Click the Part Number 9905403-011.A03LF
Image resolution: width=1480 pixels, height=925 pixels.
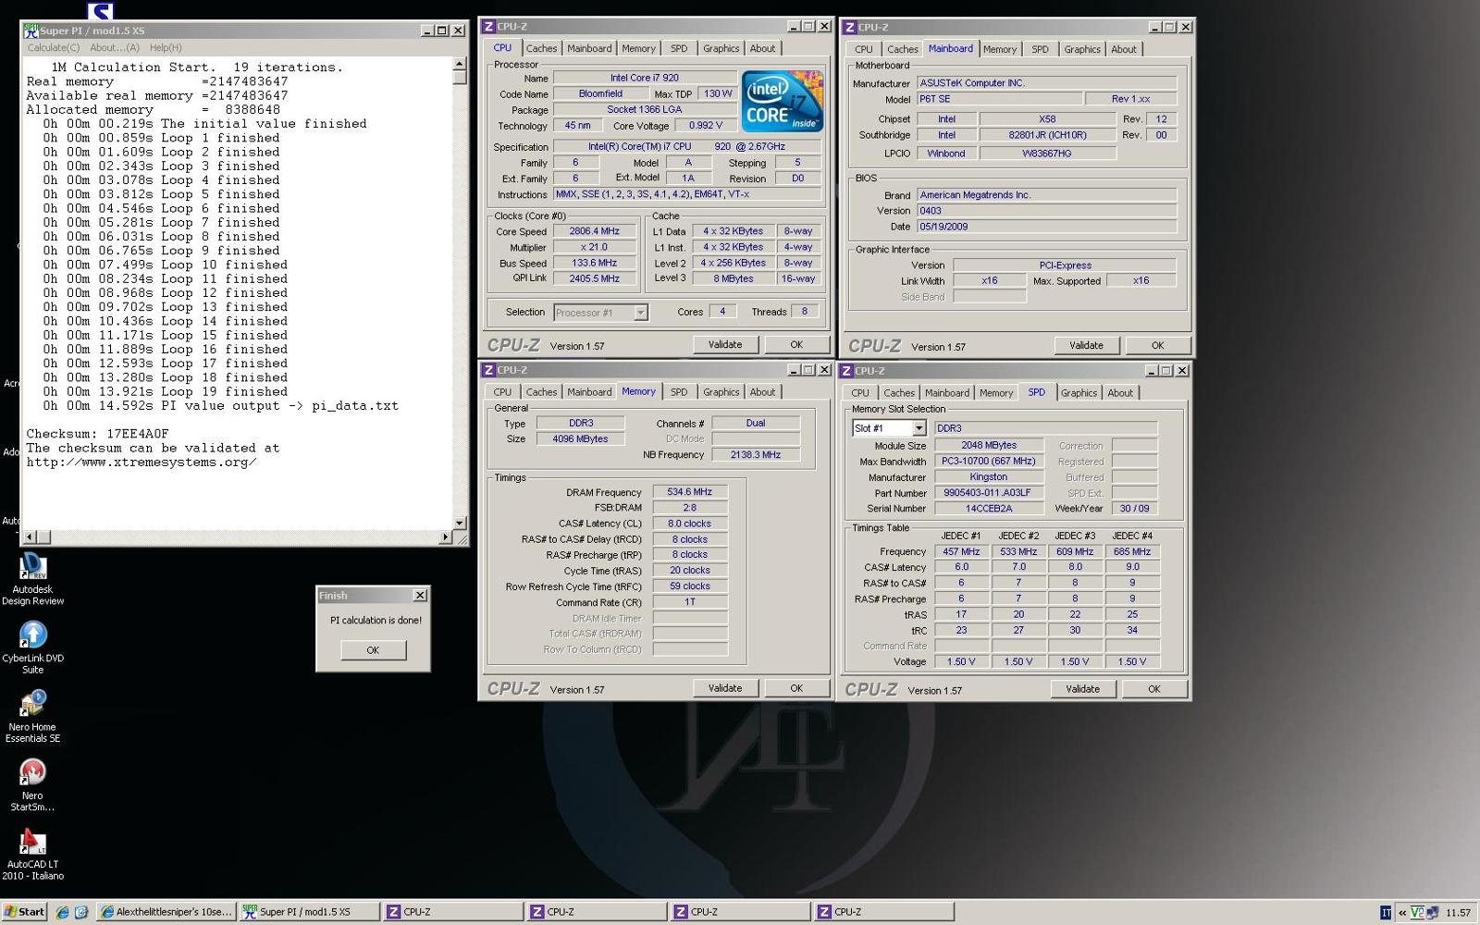click(x=987, y=493)
